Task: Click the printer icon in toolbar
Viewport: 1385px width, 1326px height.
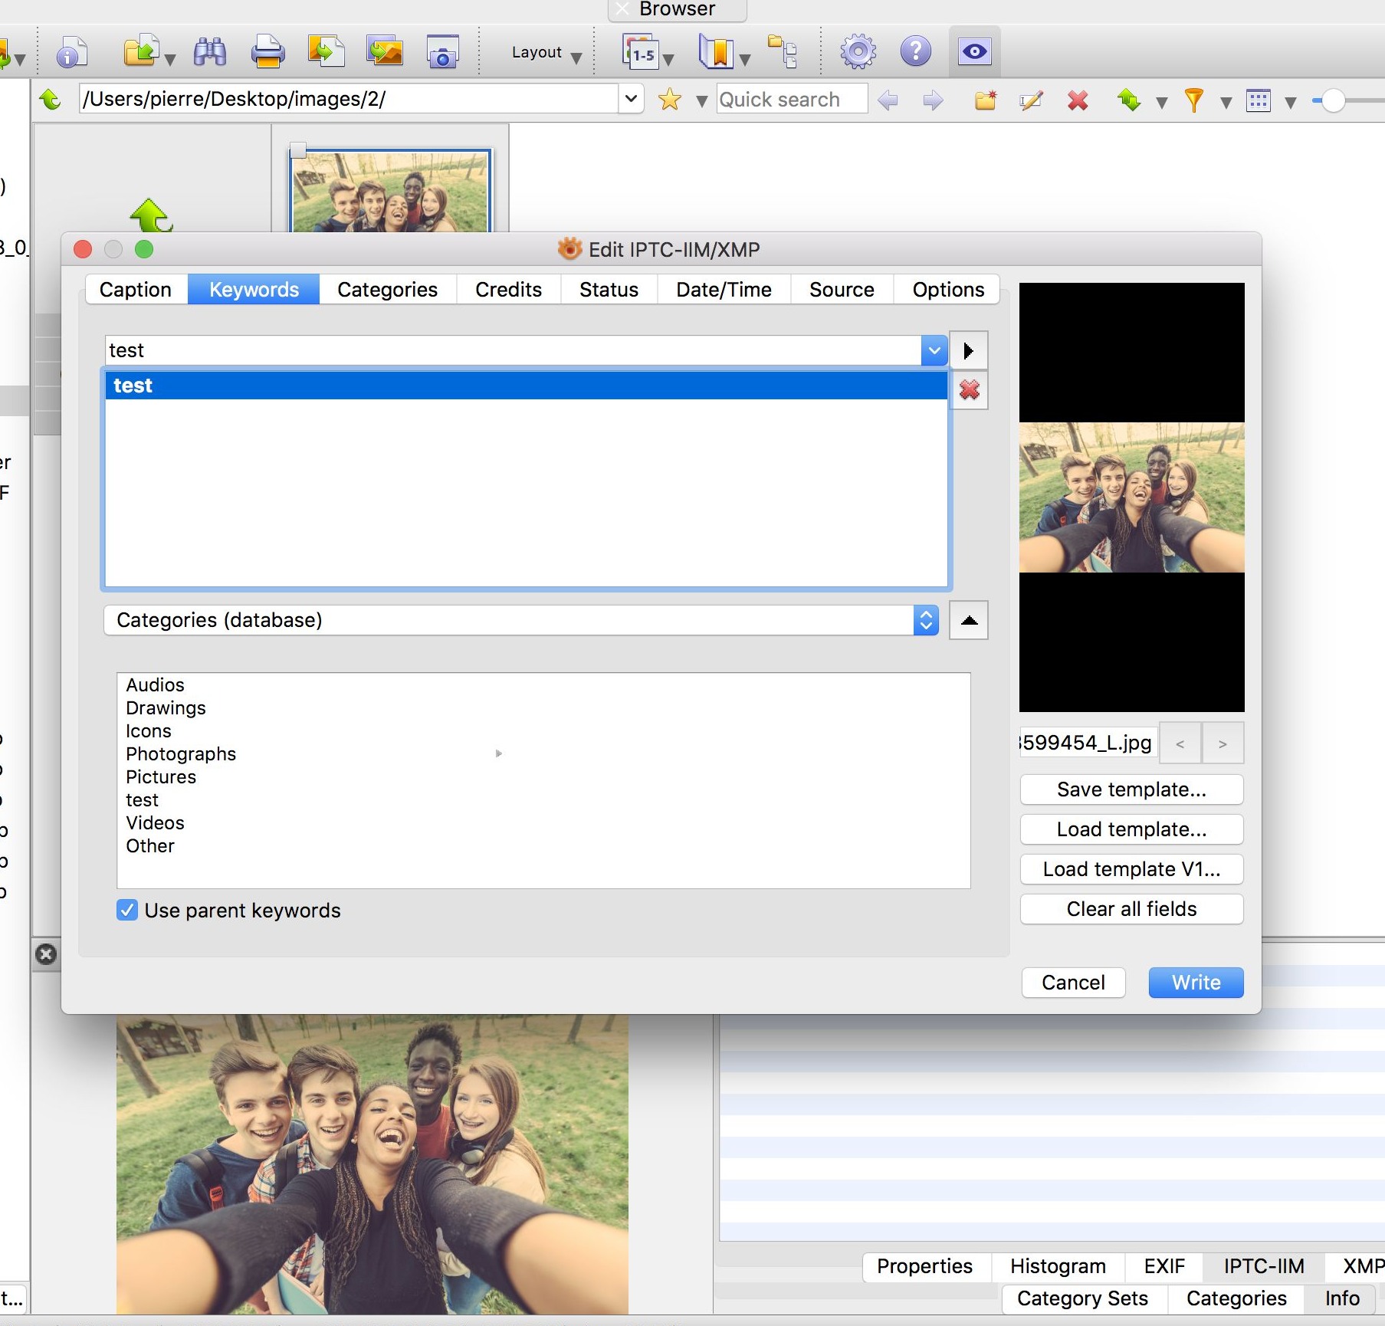Action: (267, 52)
